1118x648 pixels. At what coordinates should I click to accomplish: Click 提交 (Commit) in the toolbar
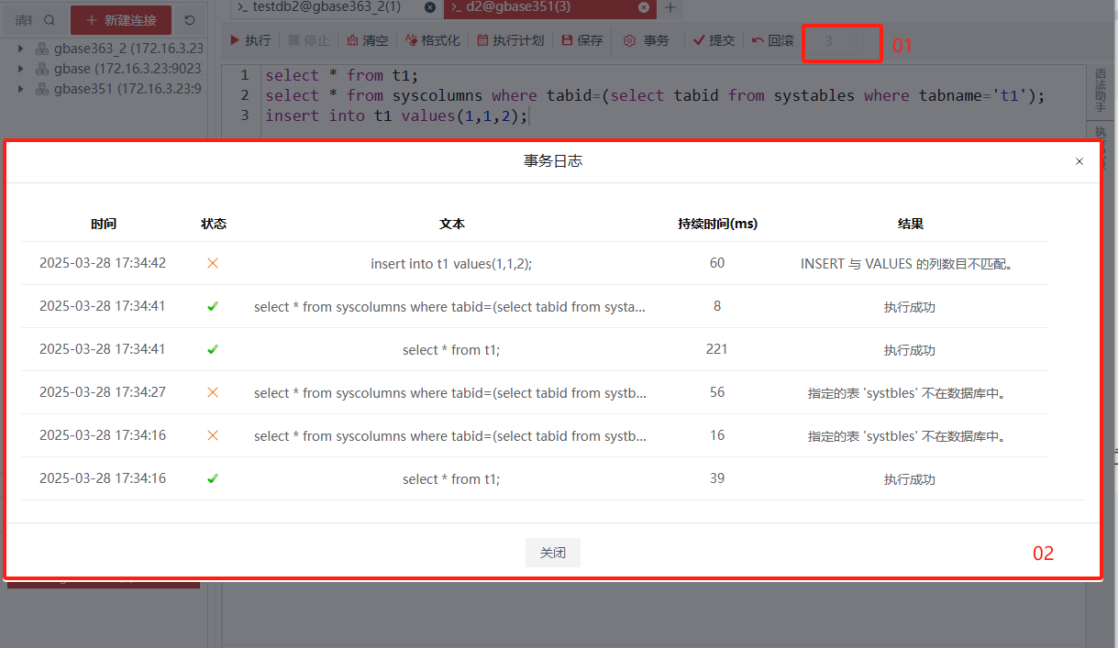coord(714,40)
